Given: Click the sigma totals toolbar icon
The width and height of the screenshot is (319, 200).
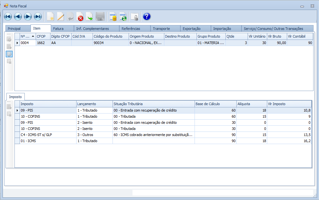Looking at the screenshot, I should tap(123, 17).
